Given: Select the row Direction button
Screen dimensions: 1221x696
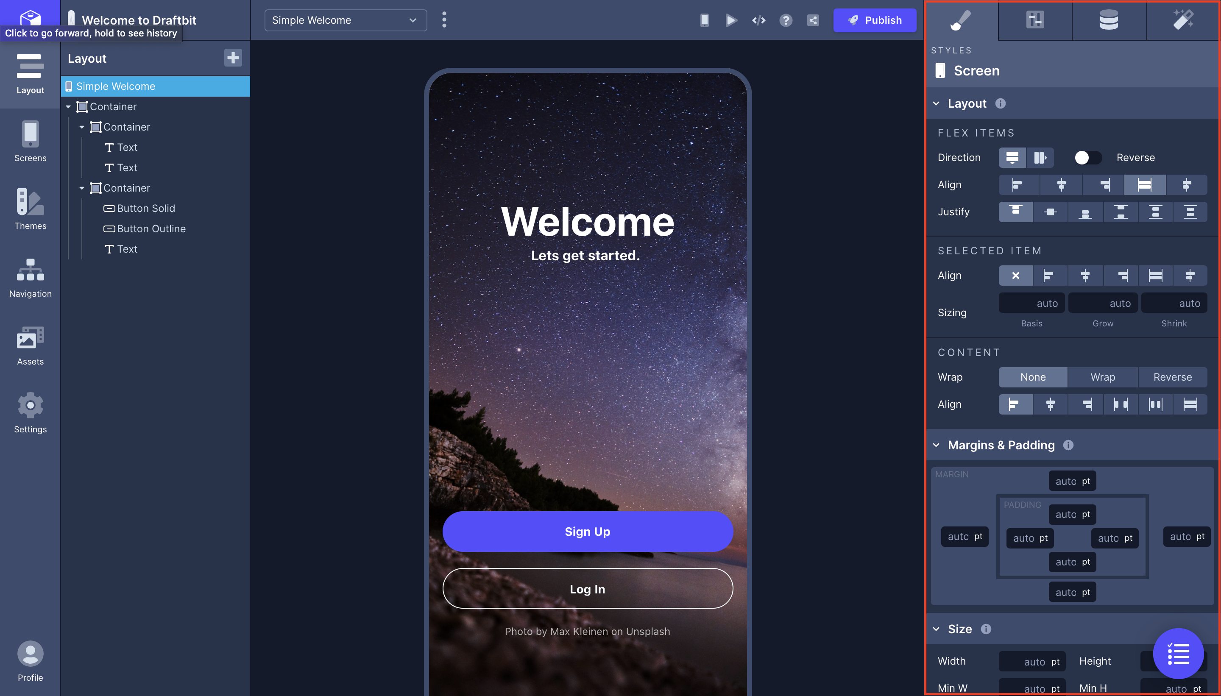Looking at the screenshot, I should [x=1040, y=158].
